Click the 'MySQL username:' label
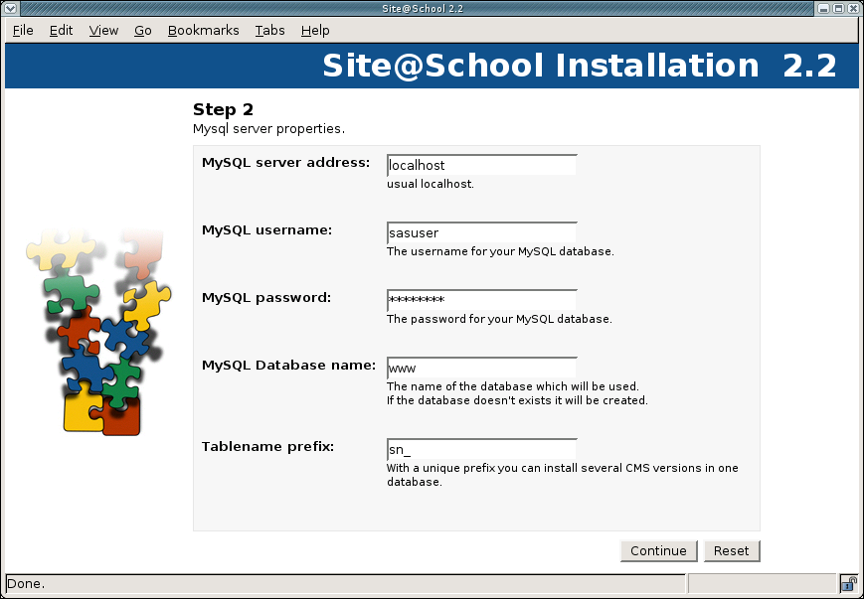The height and width of the screenshot is (599, 864). [266, 230]
